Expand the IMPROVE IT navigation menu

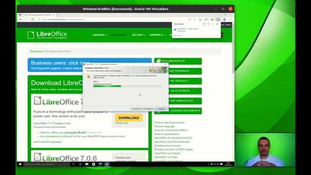(157, 35)
